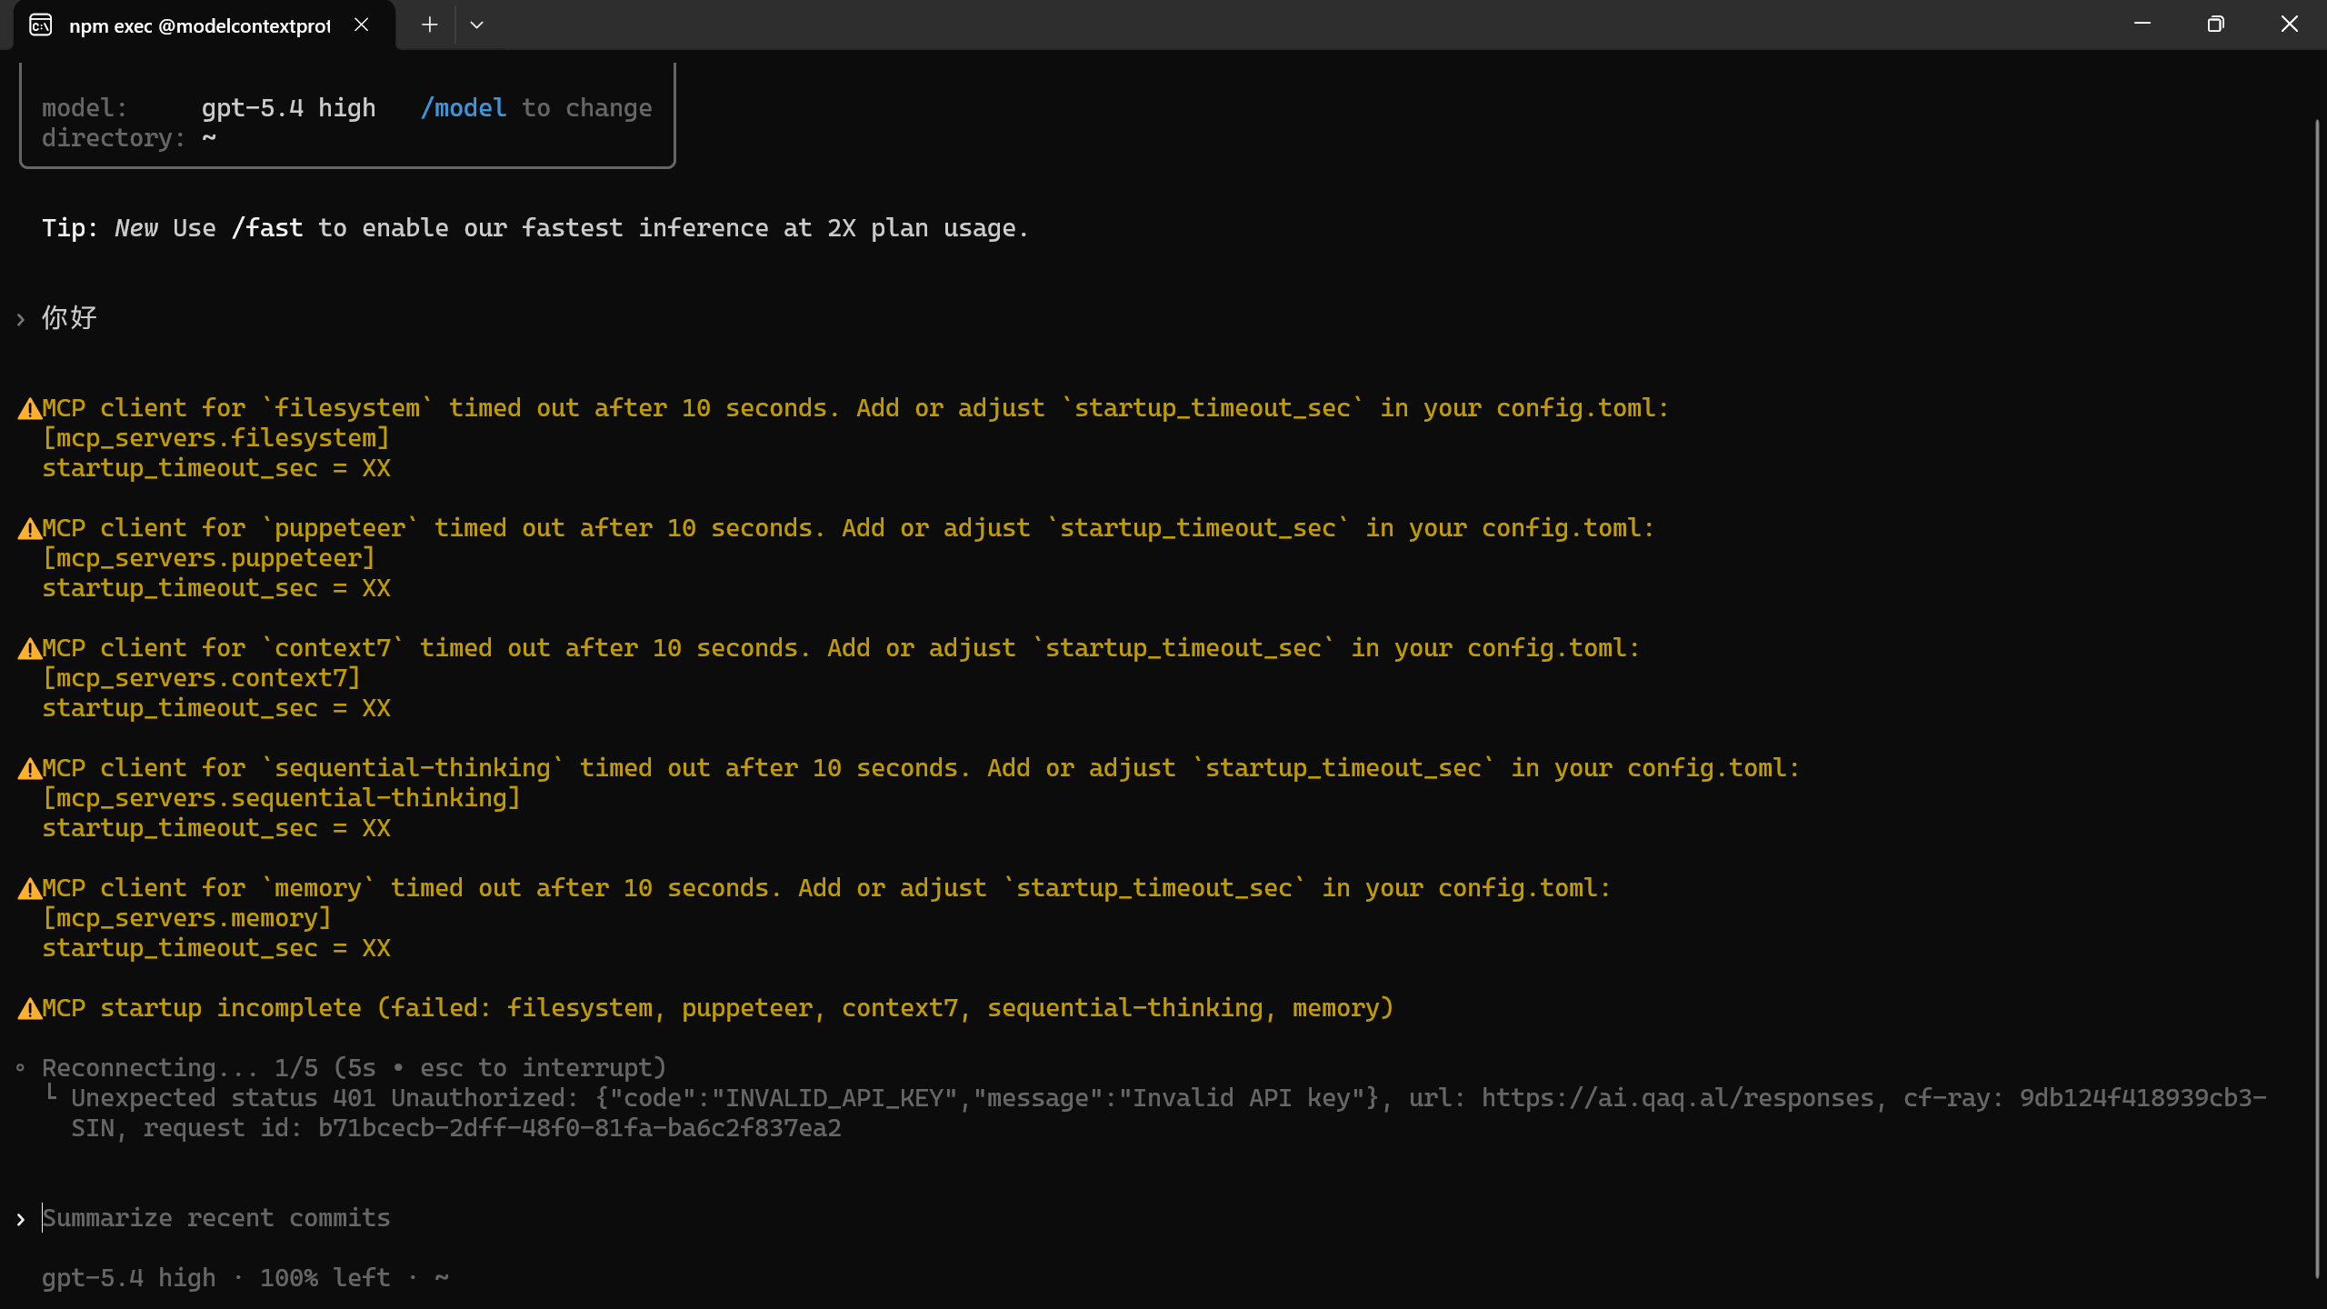
Task: Click the terminal icon on the tab
Action: click(40, 25)
